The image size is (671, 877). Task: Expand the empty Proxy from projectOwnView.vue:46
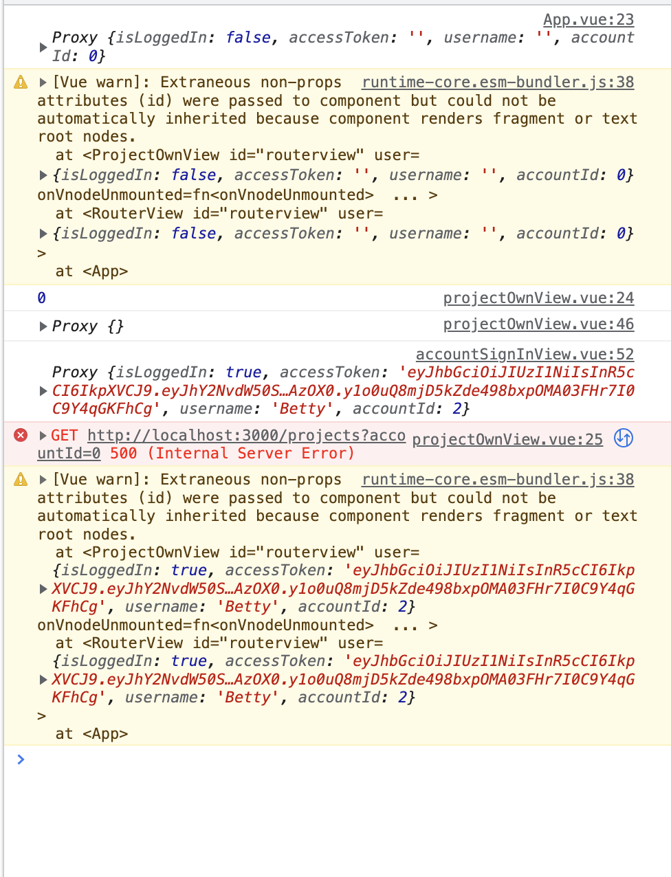click(x=43, y=326)
